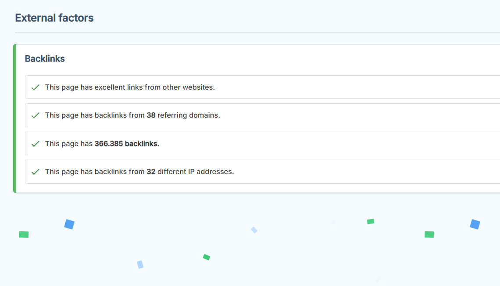Screen dimensions: 500x286
Task: Click the checkmark beside 366.385 backlinks row
Action: coord(36,143)
